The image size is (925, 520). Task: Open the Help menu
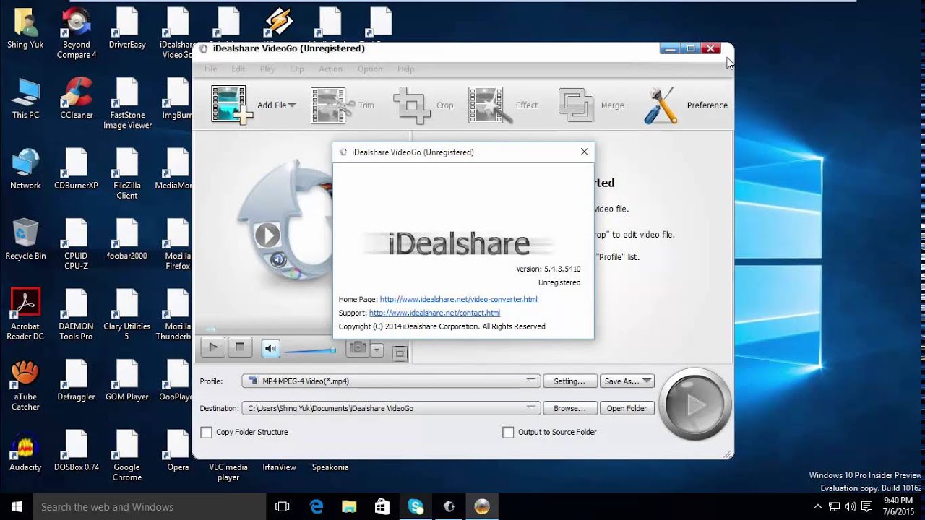tap(405, 69)
